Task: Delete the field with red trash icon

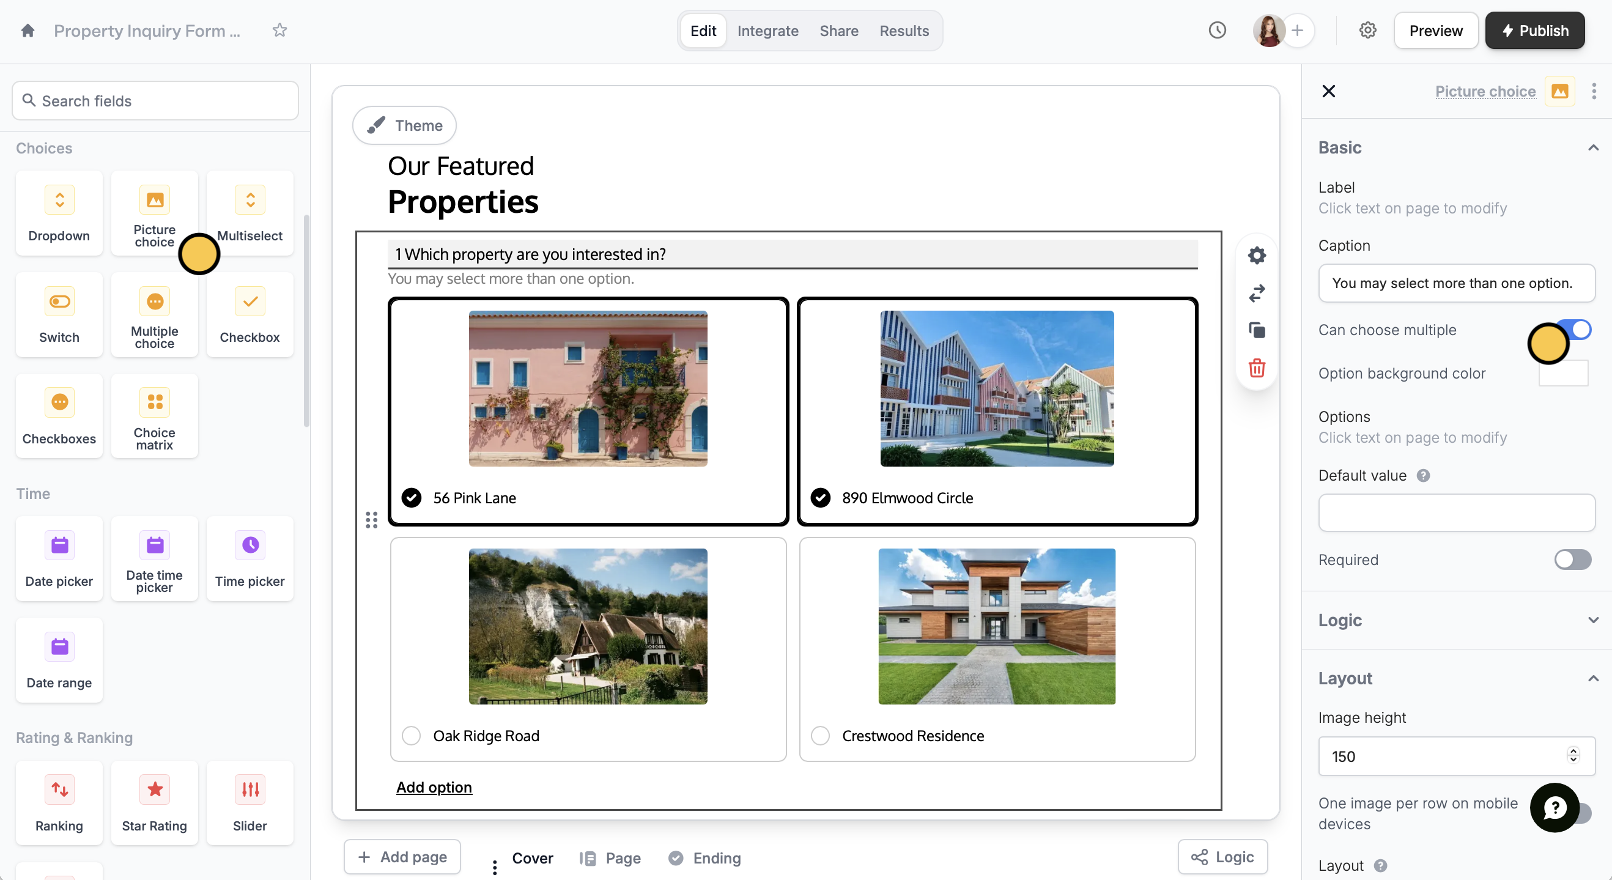Action: coord(1257,368)
